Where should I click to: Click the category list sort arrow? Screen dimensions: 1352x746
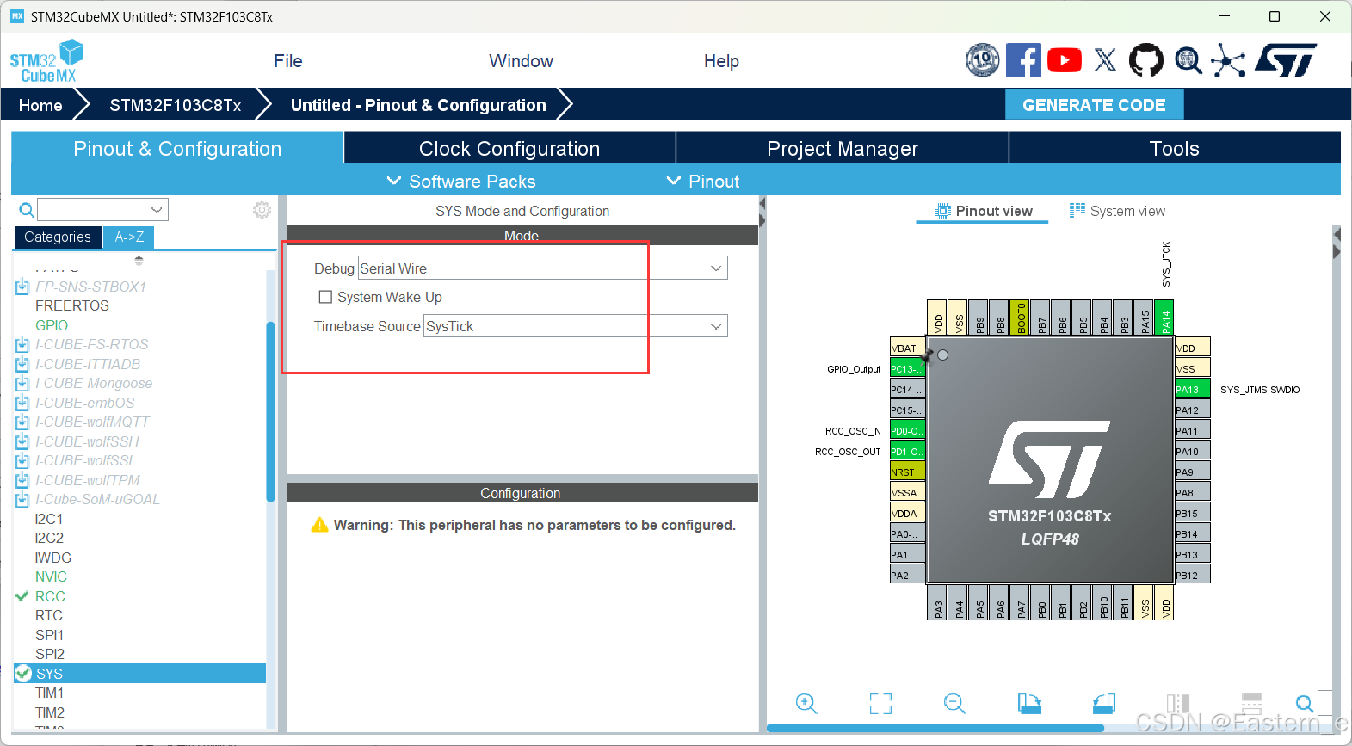[x=139, y=260]
